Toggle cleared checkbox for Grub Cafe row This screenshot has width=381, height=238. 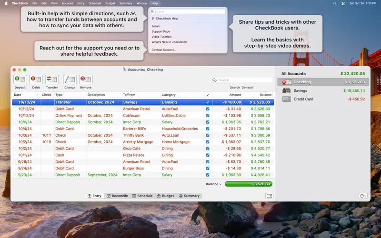(208, 149)
